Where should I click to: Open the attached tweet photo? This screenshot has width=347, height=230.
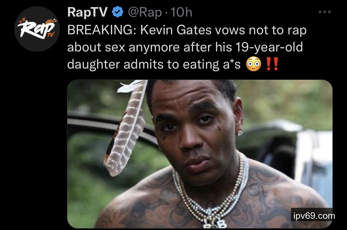[x=200, y=154]
